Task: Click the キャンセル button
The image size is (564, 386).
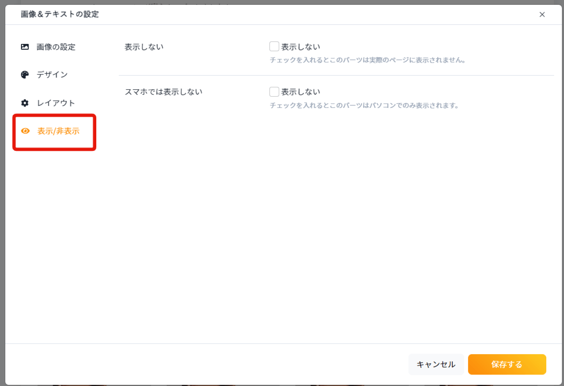Action: (x=436, y=364)
